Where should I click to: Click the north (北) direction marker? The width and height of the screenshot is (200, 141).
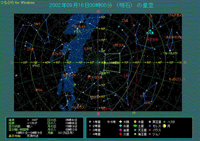point(11,62)
